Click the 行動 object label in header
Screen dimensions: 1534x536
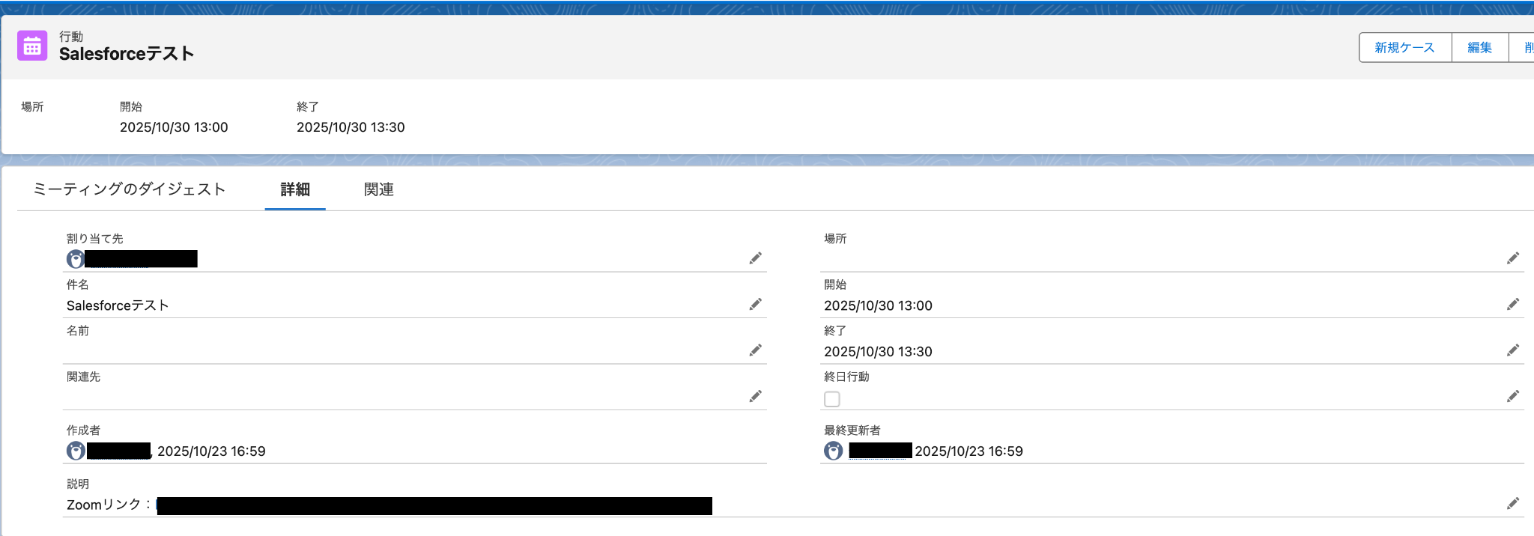click(x=71, y=37)
